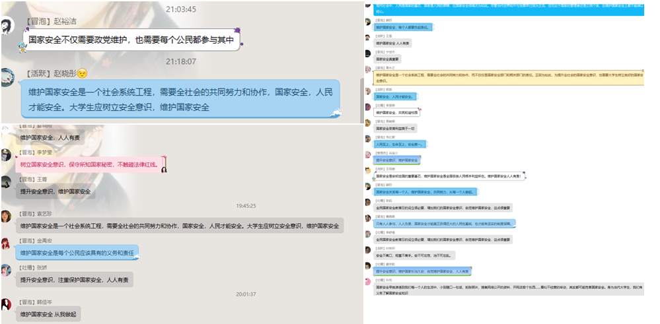Click the emoji next to 赵晓彤's name
Viewport: 660px width, 324px height.
click(83, 73)
